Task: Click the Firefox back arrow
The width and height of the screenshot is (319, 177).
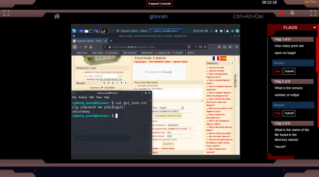Action: tap(75, 47)
